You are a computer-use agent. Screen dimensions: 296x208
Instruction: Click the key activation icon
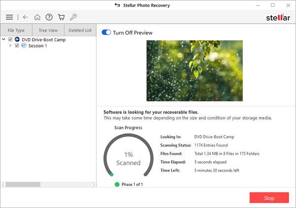[74, 17]
